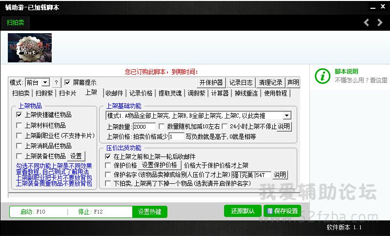
Task: Uncheck 在上架之前和上架一轮后收邮件
Action: (x=108, y=157)
